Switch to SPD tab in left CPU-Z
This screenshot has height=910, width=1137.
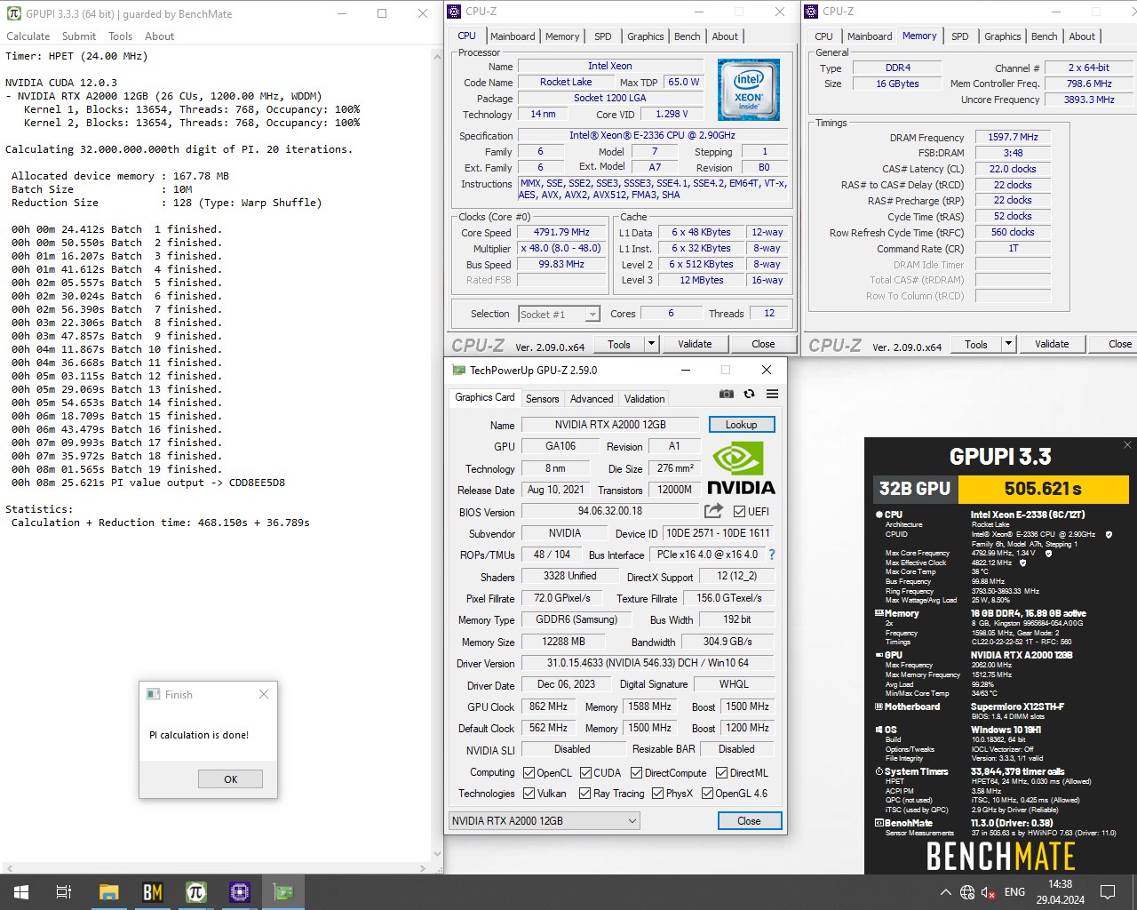[603, 36]
